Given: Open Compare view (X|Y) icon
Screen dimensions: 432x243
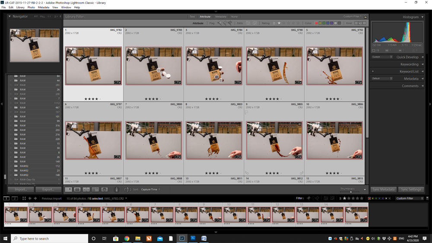Looking at the screenshot, I should 86,189.
